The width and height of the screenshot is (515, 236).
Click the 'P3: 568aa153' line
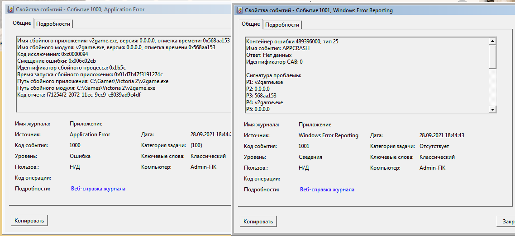(x=261, y=96)
